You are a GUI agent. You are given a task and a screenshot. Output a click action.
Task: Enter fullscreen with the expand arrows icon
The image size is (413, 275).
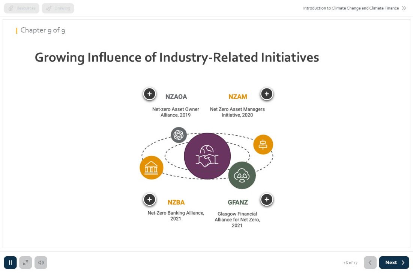click(26, 262)
